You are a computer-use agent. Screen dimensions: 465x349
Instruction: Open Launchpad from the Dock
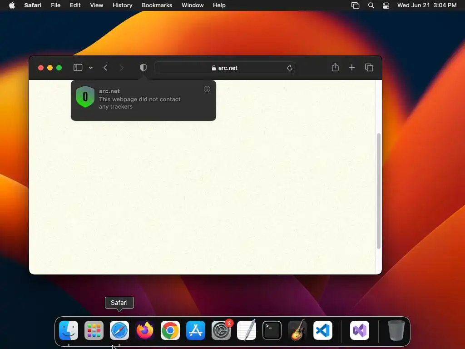(x=94, y=330)
